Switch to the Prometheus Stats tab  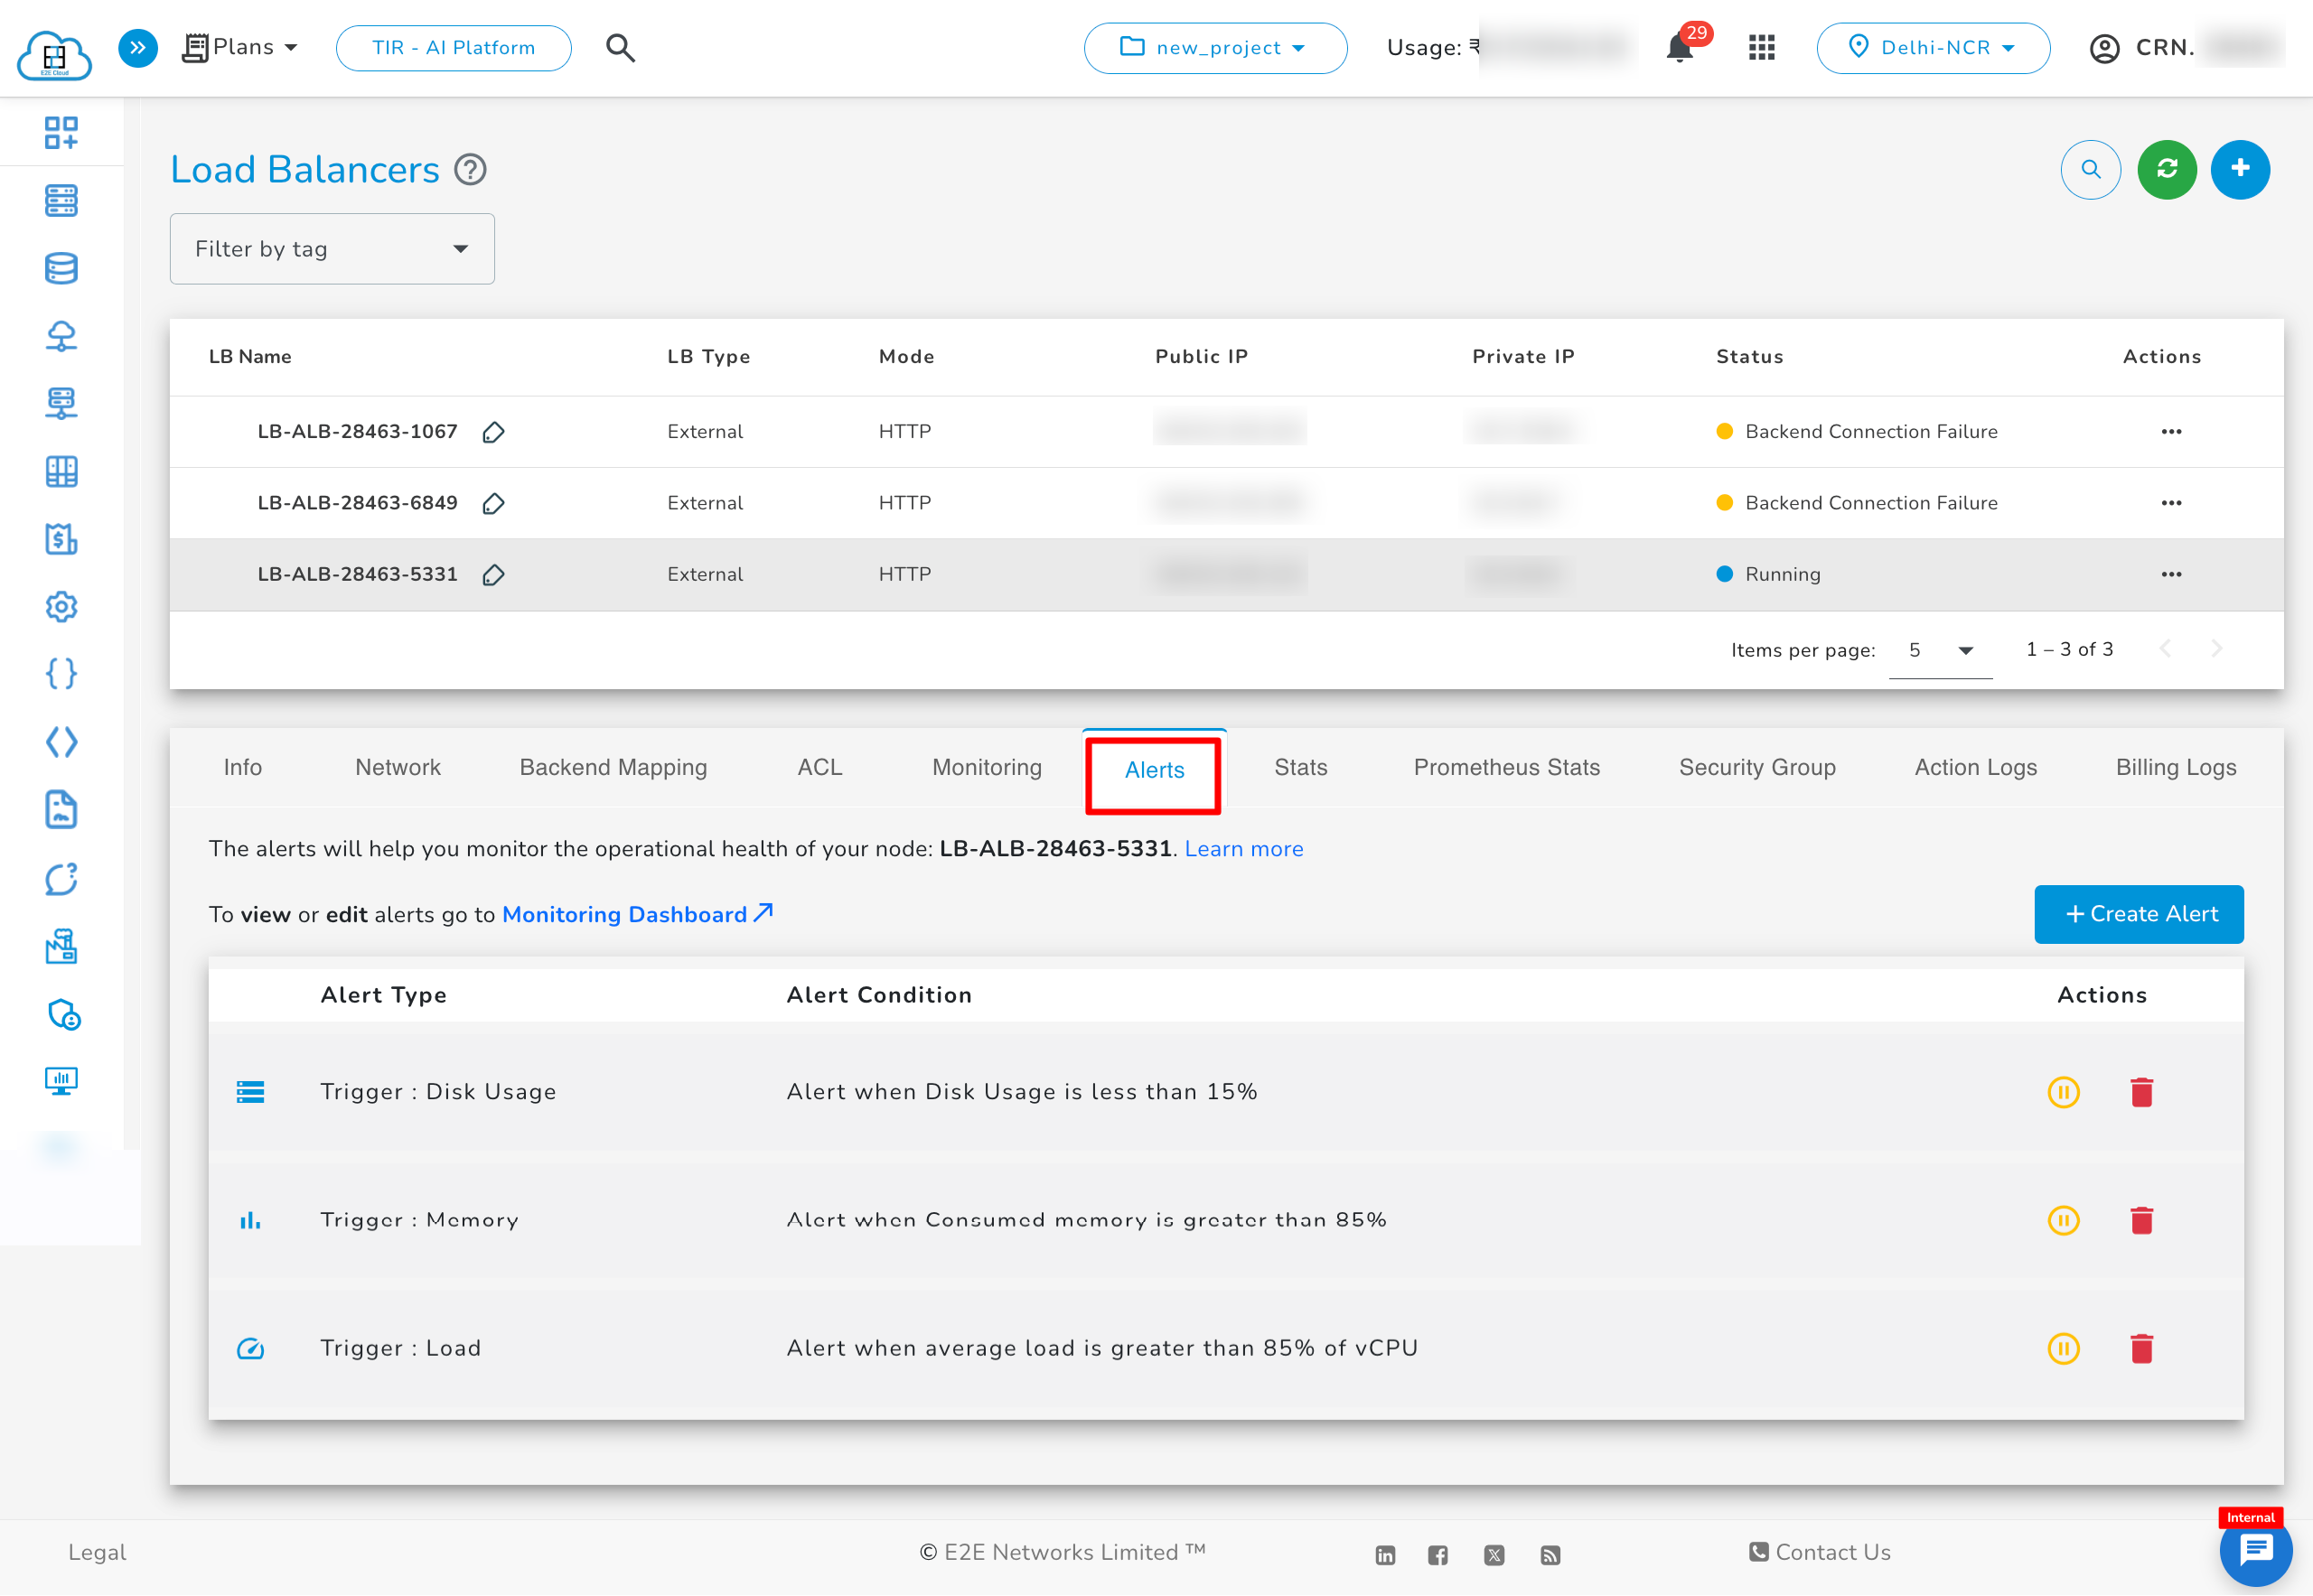pyautogui.click(x=1507, y=767)
